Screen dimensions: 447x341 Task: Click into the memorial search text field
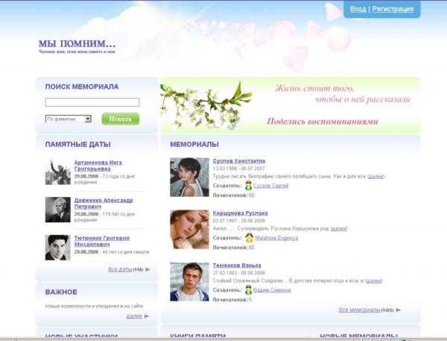(92, 102)
